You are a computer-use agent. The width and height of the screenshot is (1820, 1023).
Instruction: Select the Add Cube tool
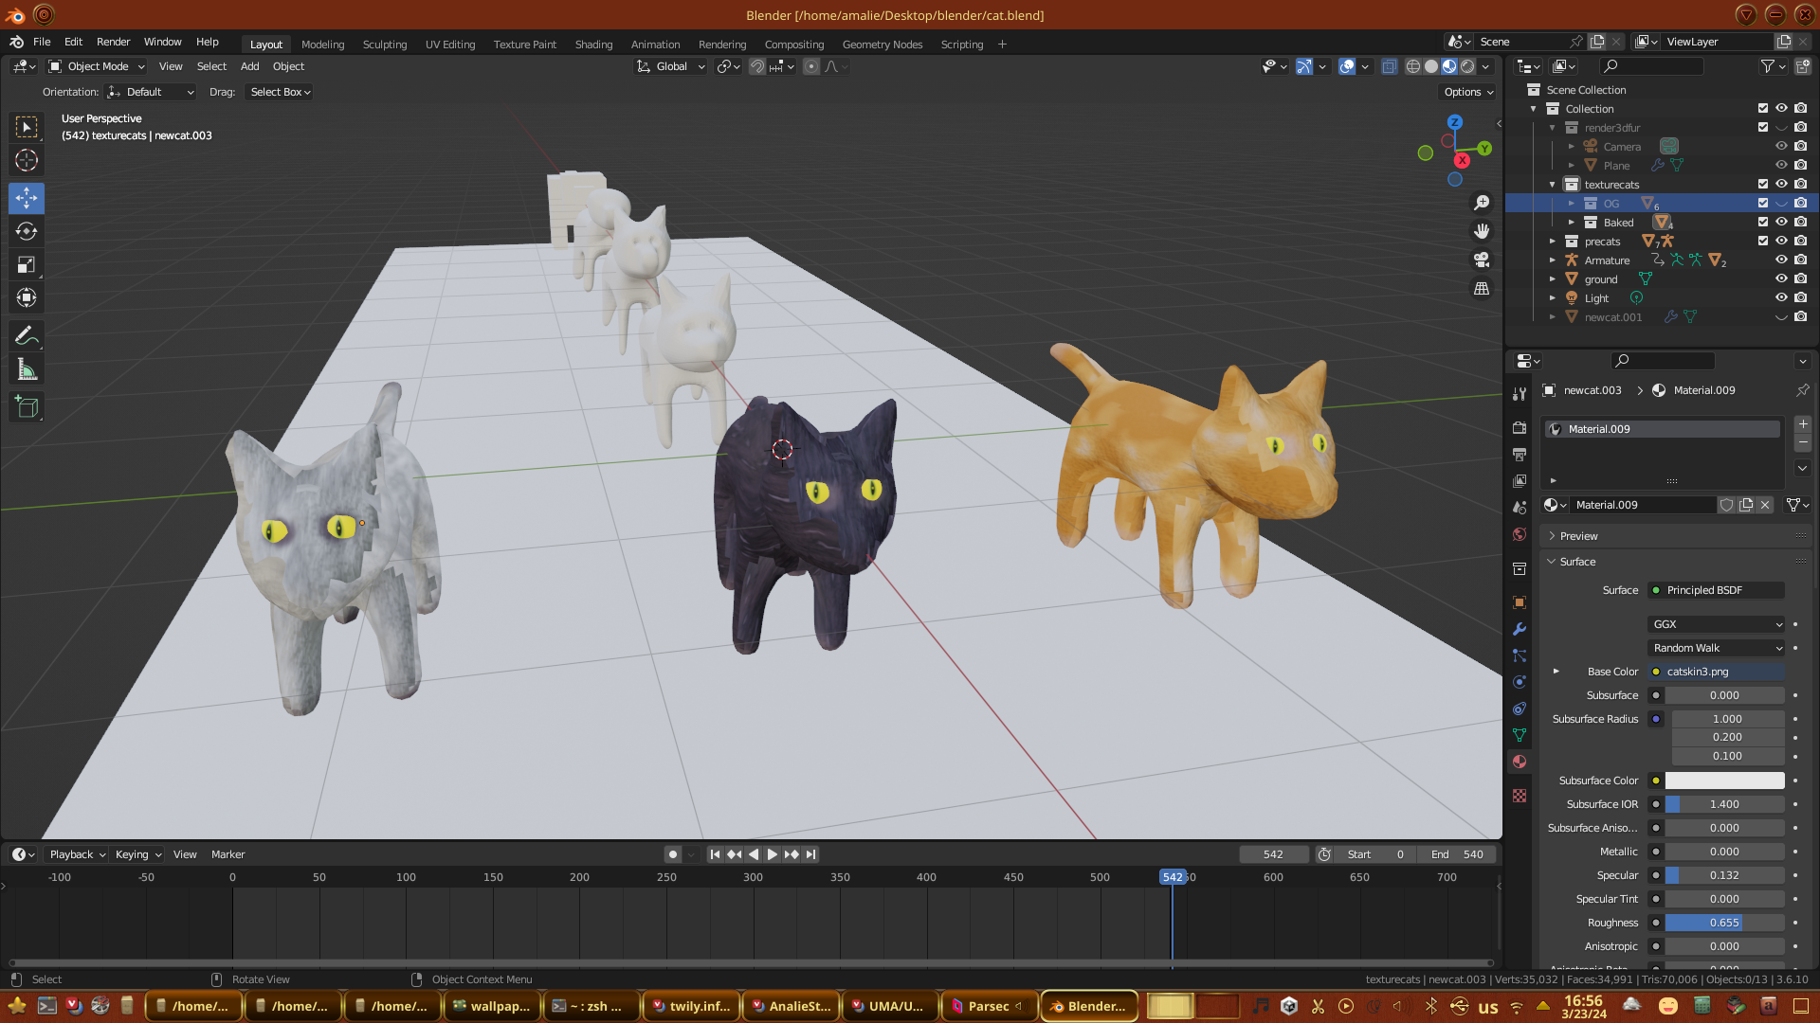pos(27,407)
